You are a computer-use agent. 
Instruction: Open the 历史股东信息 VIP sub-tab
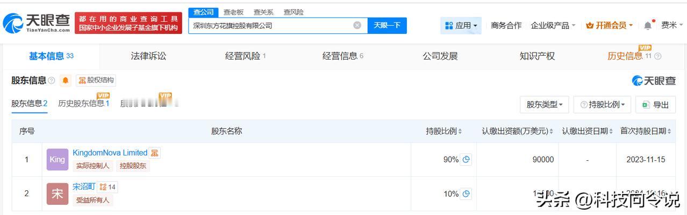pyautogui.click(x=84, y=102)
